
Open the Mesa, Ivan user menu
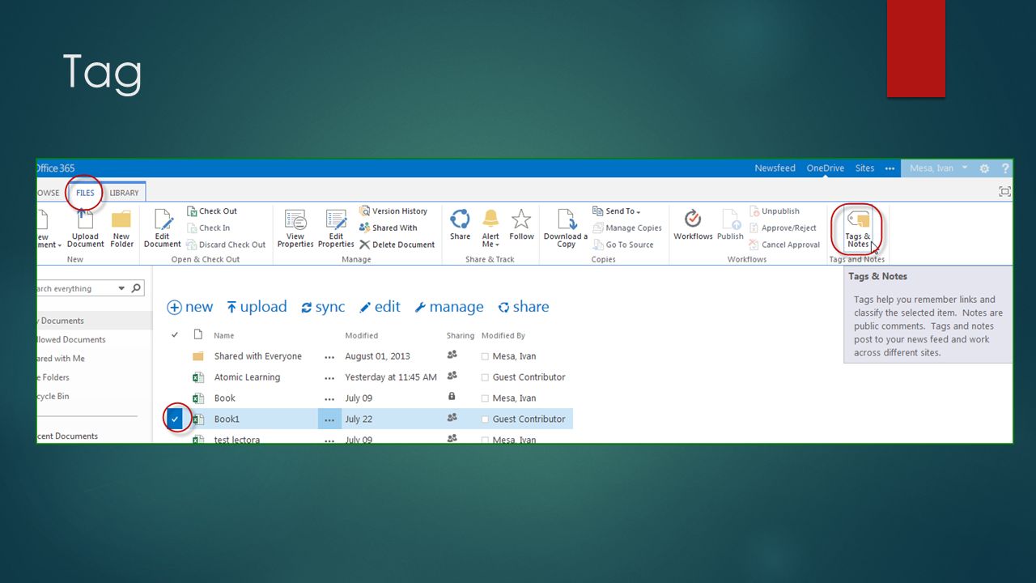pos(938,168)
